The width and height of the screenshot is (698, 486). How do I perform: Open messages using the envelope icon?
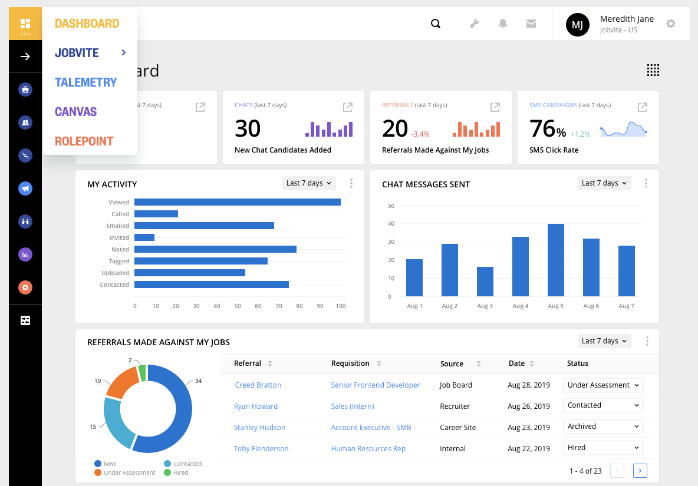pyautogui.click(x=531, y=23)
